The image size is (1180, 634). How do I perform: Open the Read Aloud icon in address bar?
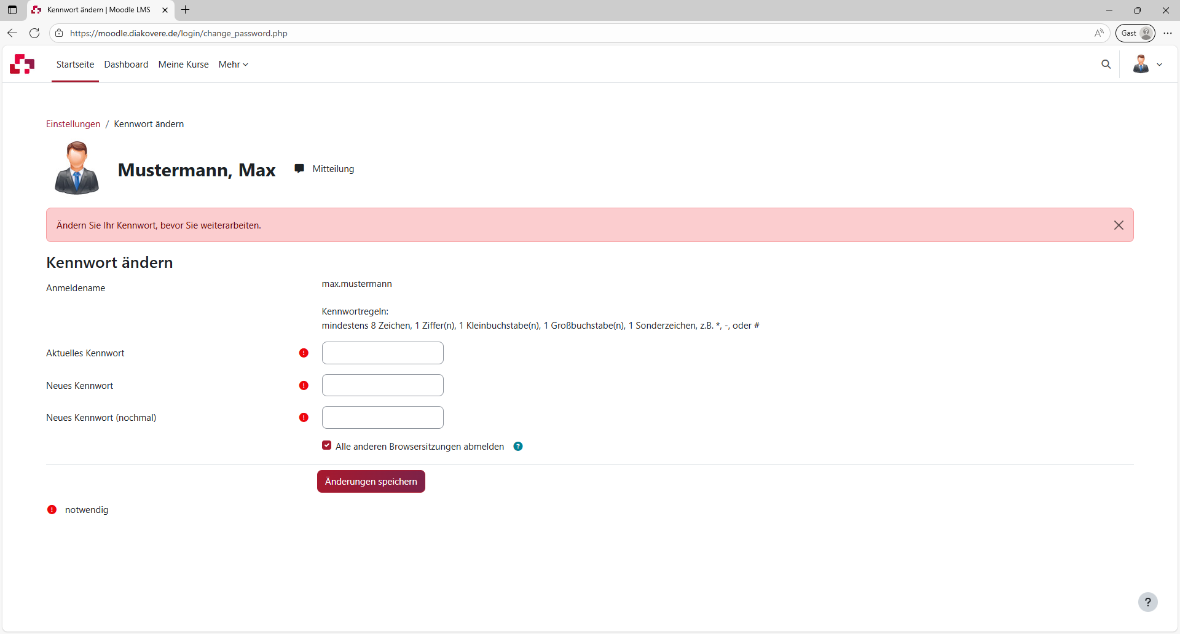click(x=1099, y=33)
